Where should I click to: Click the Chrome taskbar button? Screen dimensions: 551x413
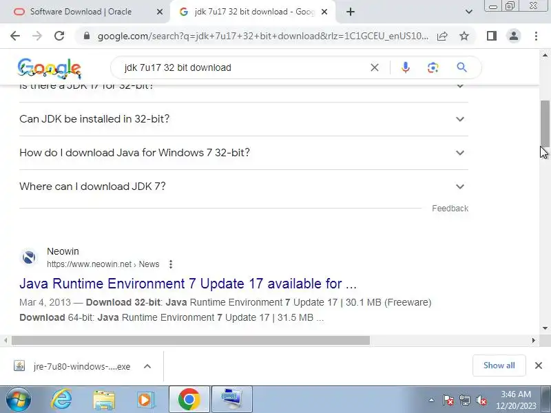coord(189,399)
